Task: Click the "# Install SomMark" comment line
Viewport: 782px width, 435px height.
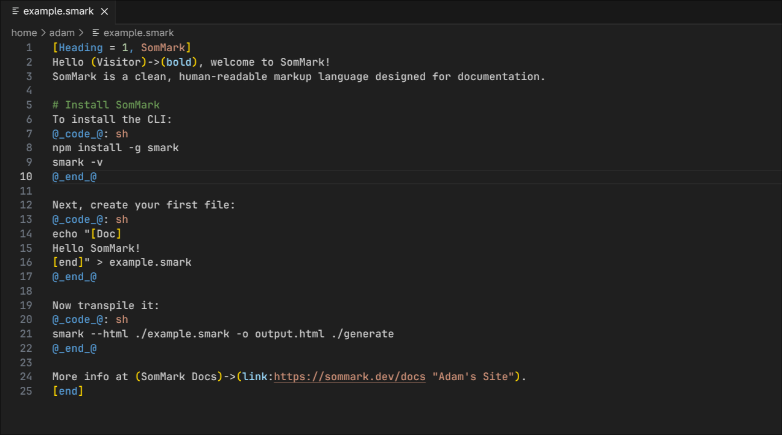Action: point(106,104)
